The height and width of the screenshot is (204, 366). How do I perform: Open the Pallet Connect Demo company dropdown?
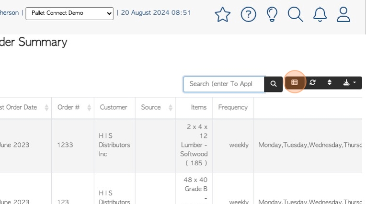point(69,13)
